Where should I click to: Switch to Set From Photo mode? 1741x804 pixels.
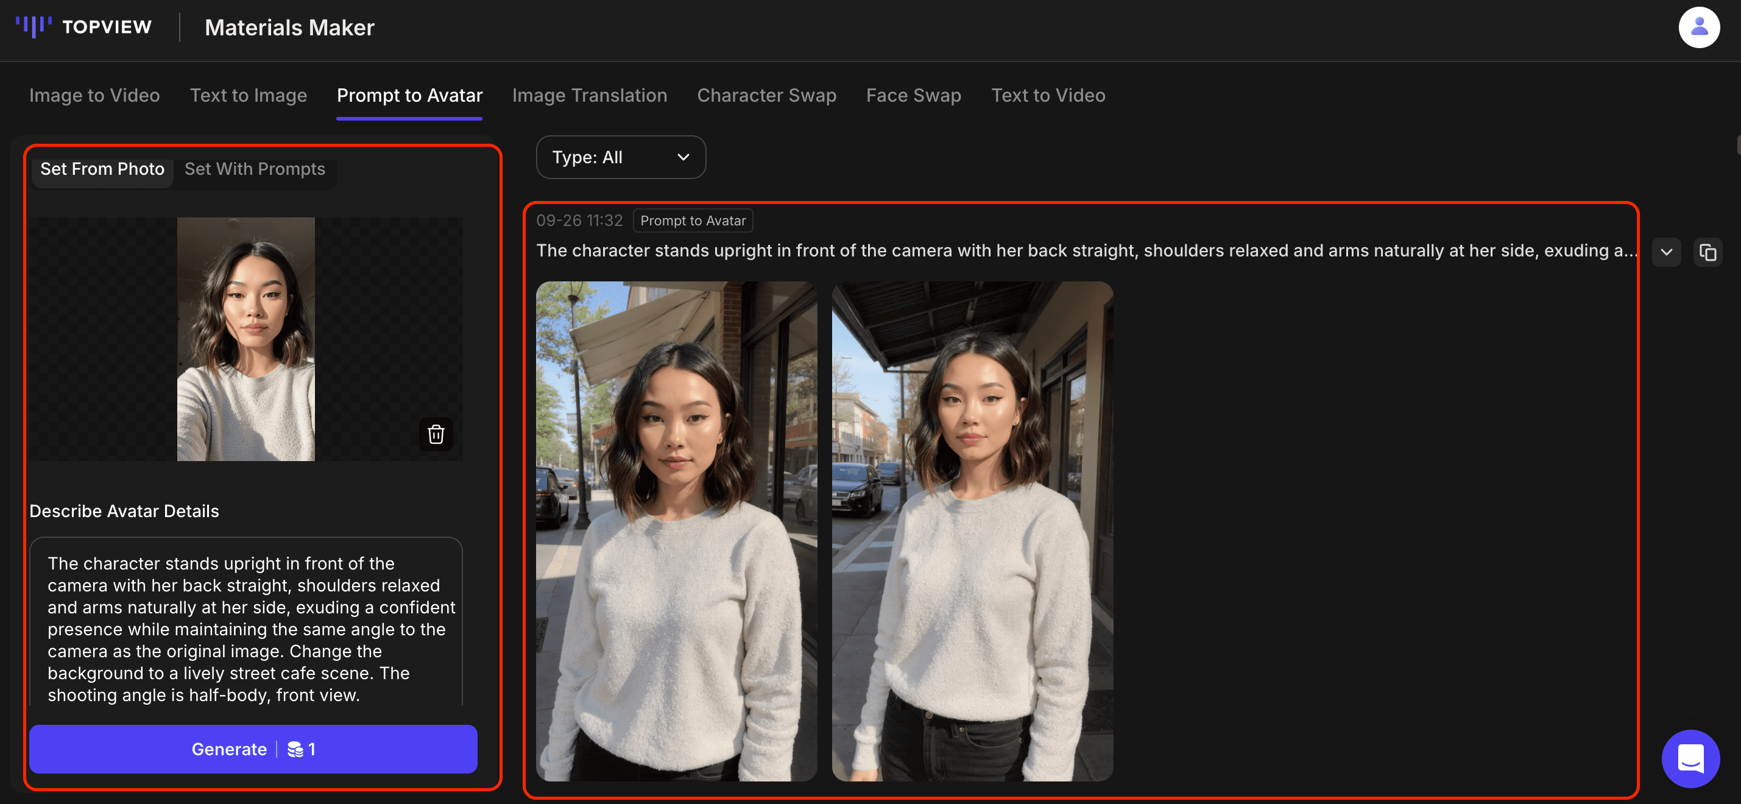pos(103,169)
